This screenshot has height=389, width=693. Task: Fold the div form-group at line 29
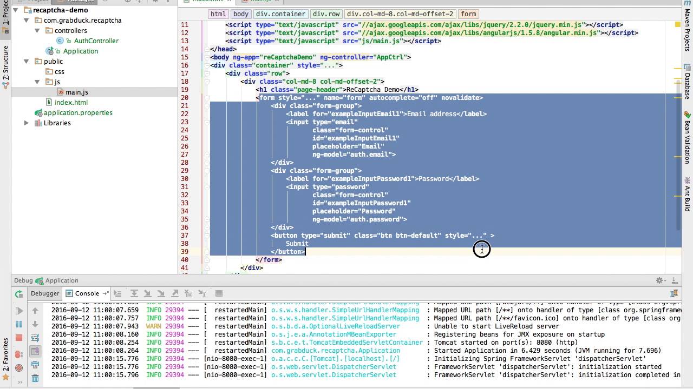(206, 171)
